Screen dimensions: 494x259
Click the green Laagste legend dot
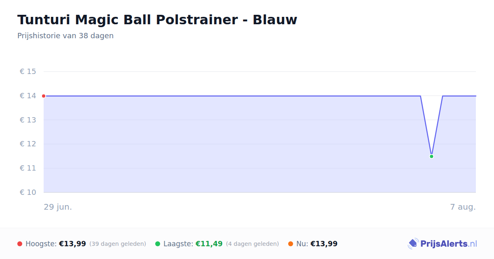[x=158, y=244]
